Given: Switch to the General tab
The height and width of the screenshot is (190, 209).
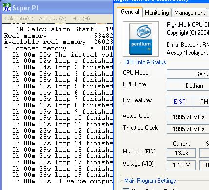Looking at the screenshot, I should 130,12.
